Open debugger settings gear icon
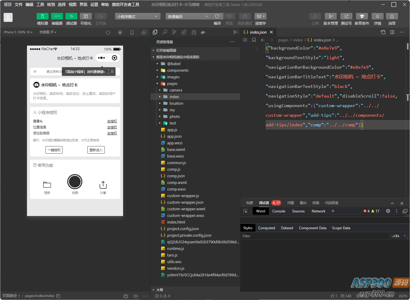The width and height of the screenshot is (410, 300). click(388, 211)
